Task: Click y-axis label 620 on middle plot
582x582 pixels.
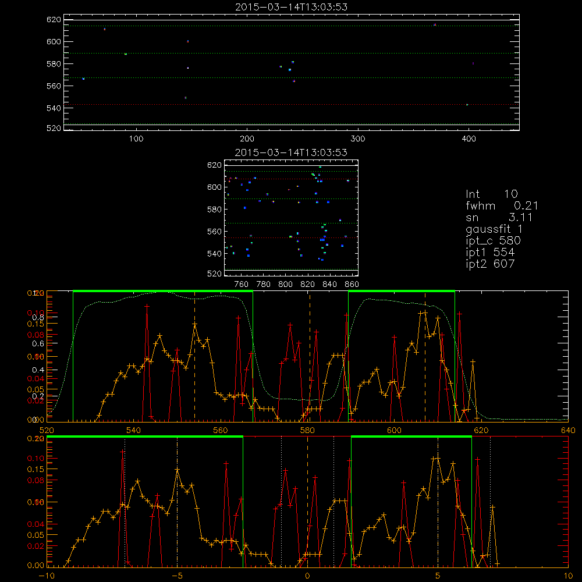Action: [214, 165]
